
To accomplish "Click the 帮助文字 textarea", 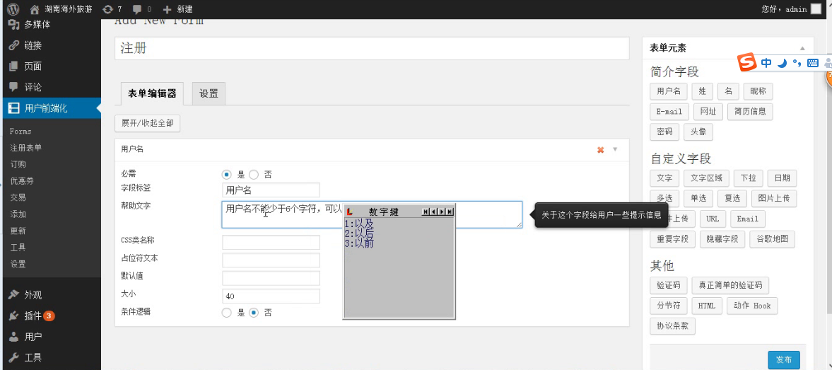I will [372, 214].
